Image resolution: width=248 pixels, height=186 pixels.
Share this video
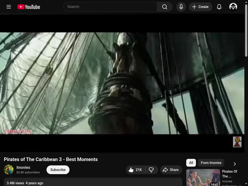171,170
